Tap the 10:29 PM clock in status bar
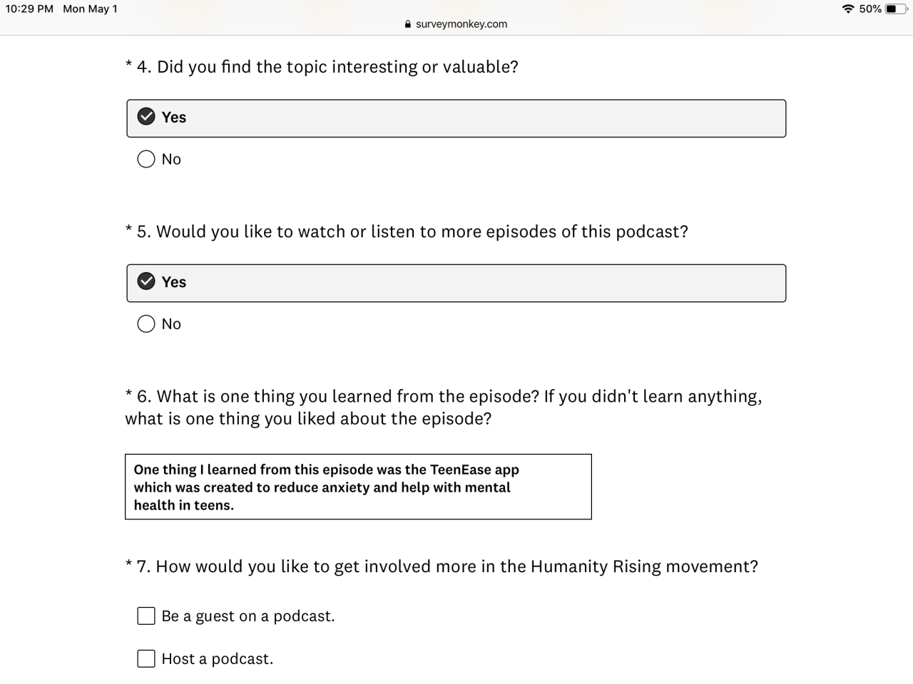Image resolution: width=913 pixels, height=684 pixels. point(29,9)
